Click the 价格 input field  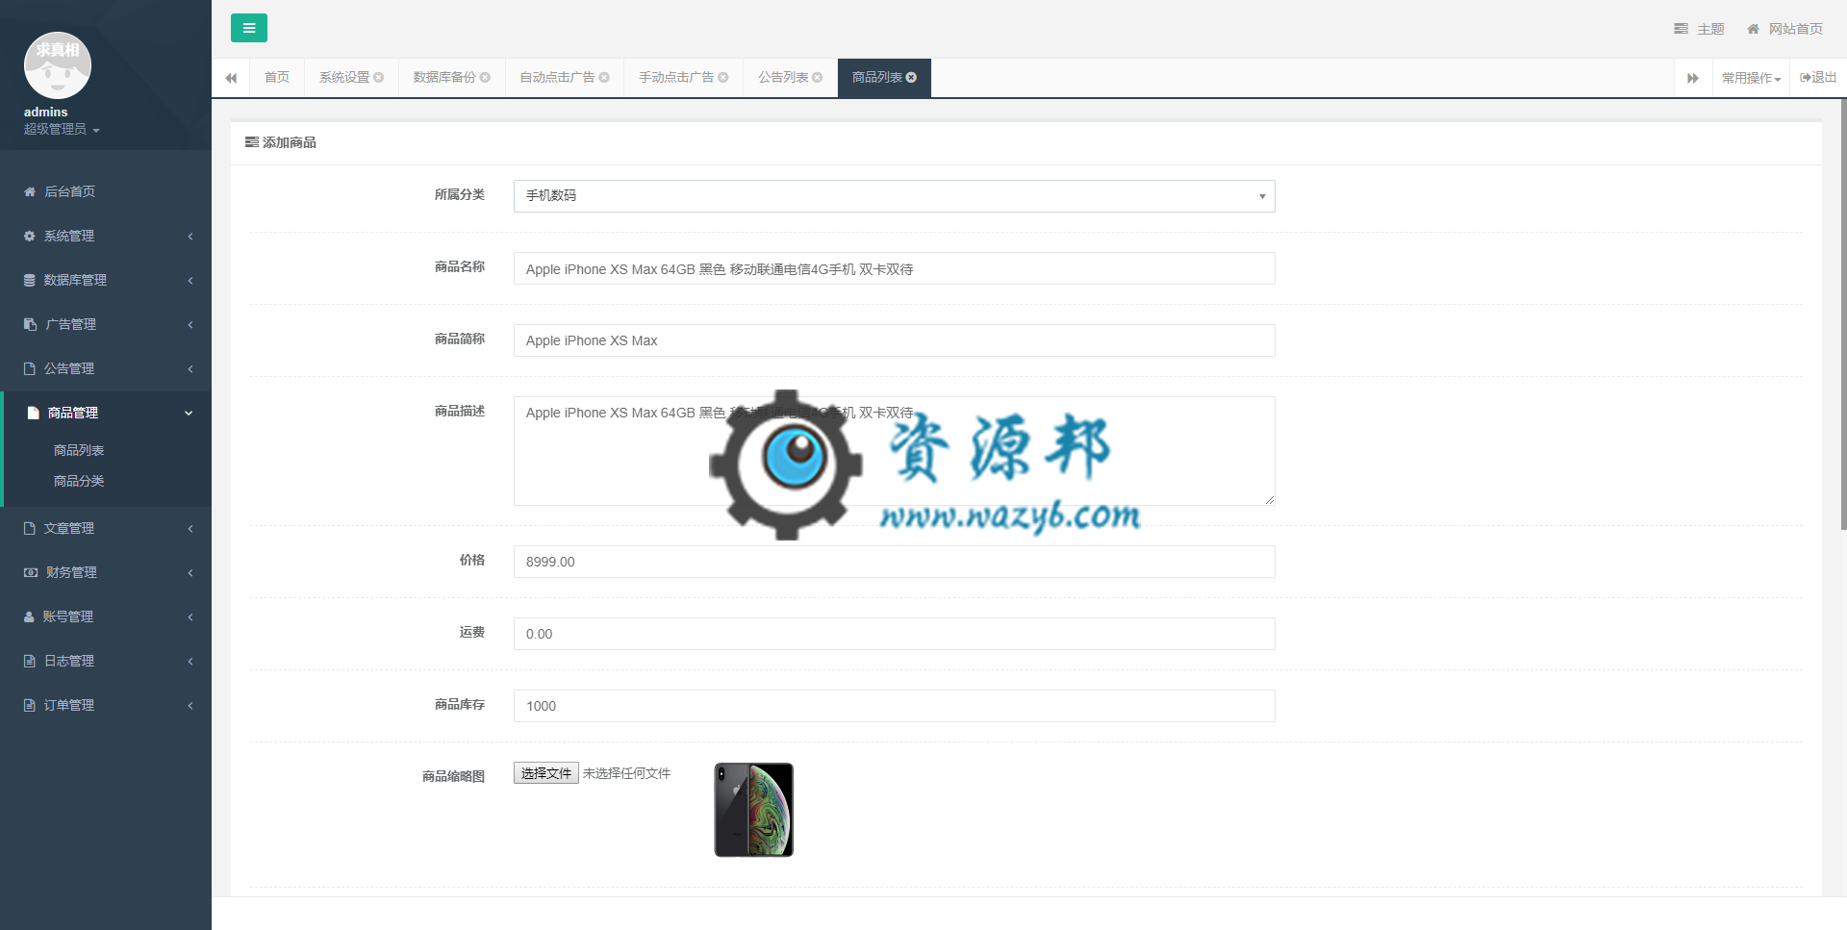click(x=894, y=562)
